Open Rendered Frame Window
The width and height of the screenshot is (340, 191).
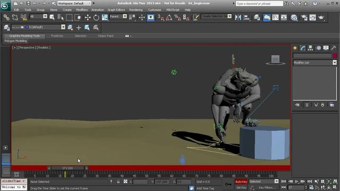coord(312,18)
